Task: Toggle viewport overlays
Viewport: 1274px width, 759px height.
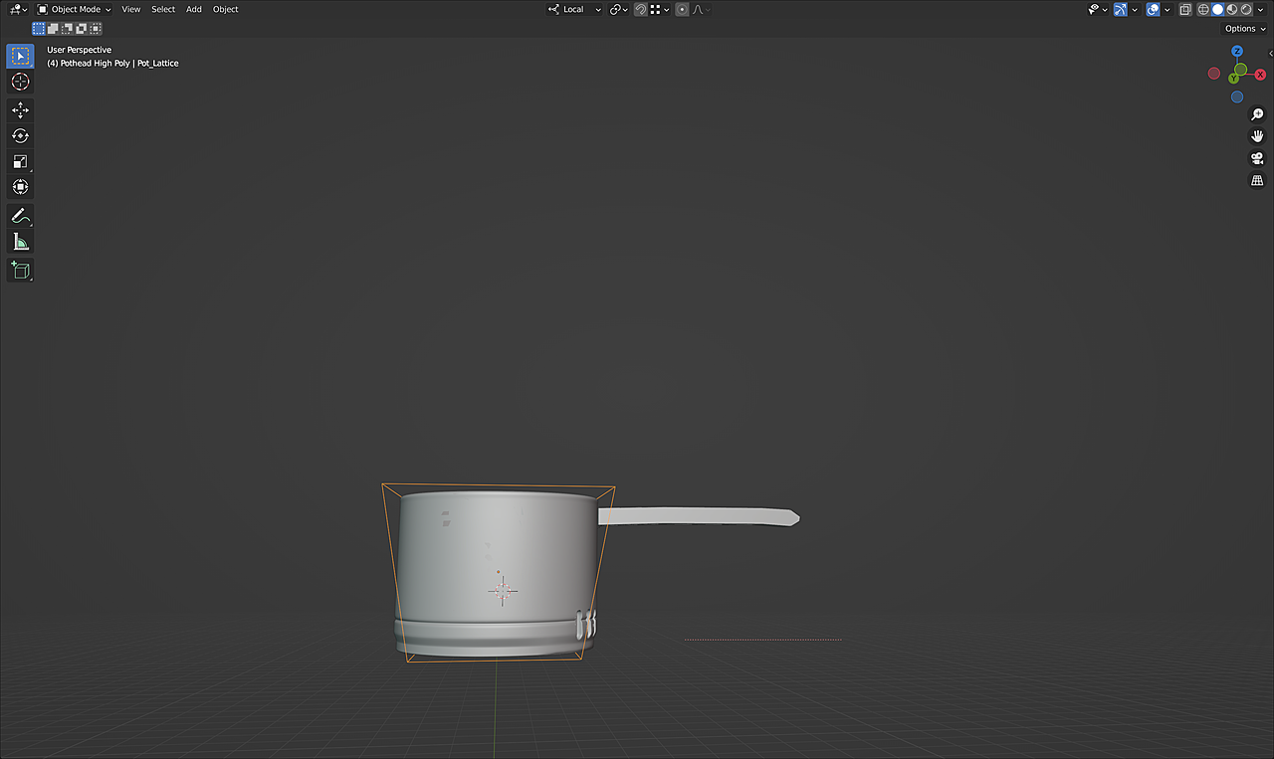Action: click(x=1153, y=9)
